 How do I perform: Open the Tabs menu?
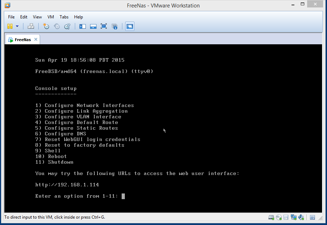pos(64,17)
